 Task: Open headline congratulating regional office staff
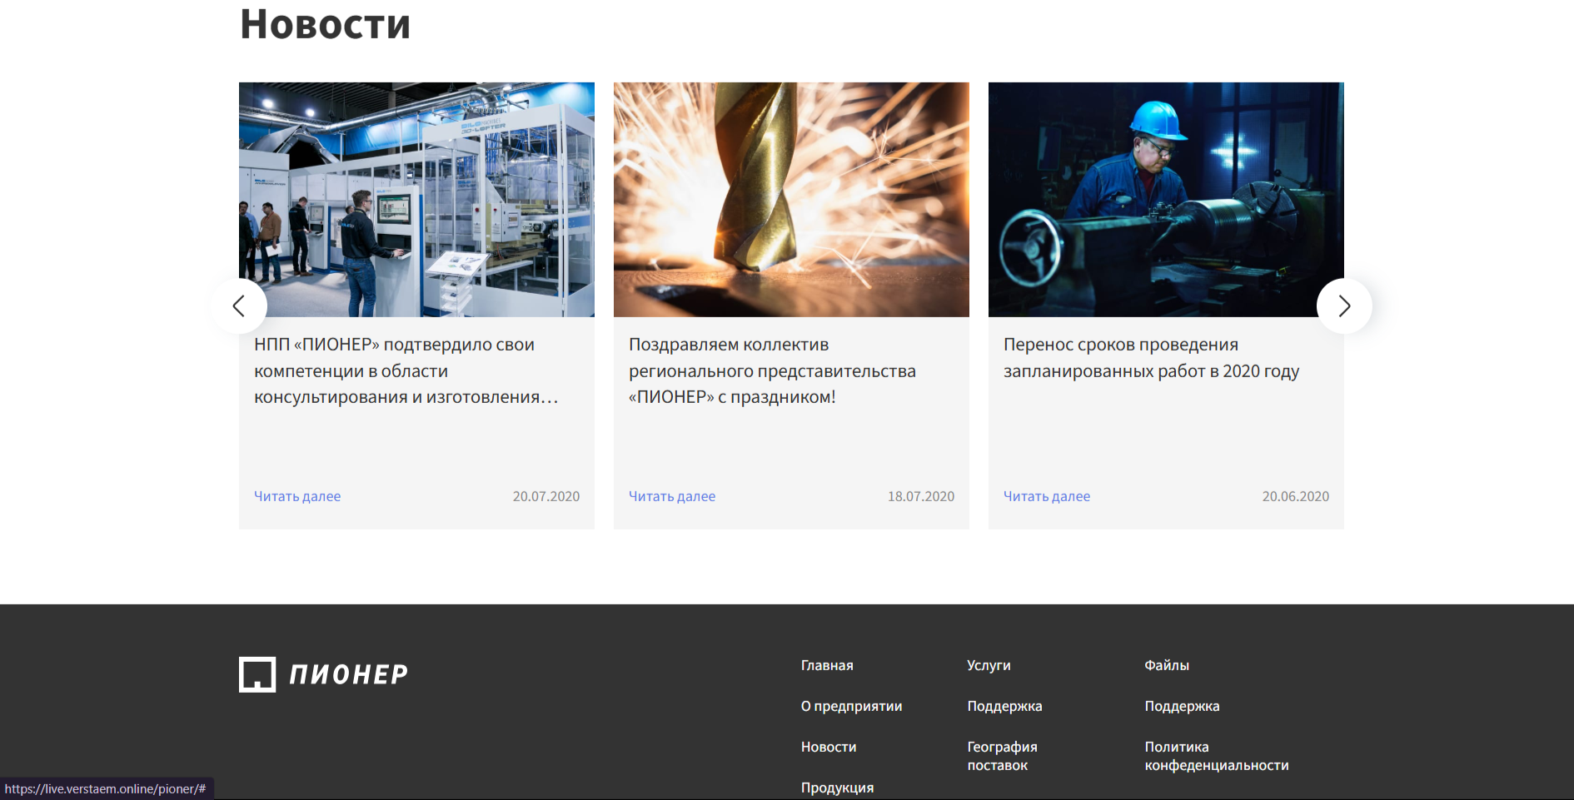pyautogui.click(x=772, y=370)
